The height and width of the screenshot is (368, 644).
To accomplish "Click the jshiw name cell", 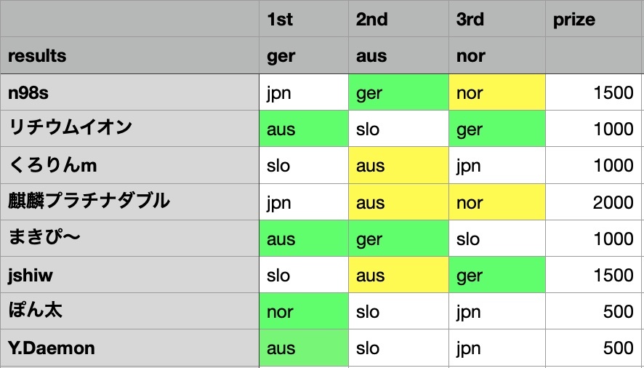I will click(130, 275).
